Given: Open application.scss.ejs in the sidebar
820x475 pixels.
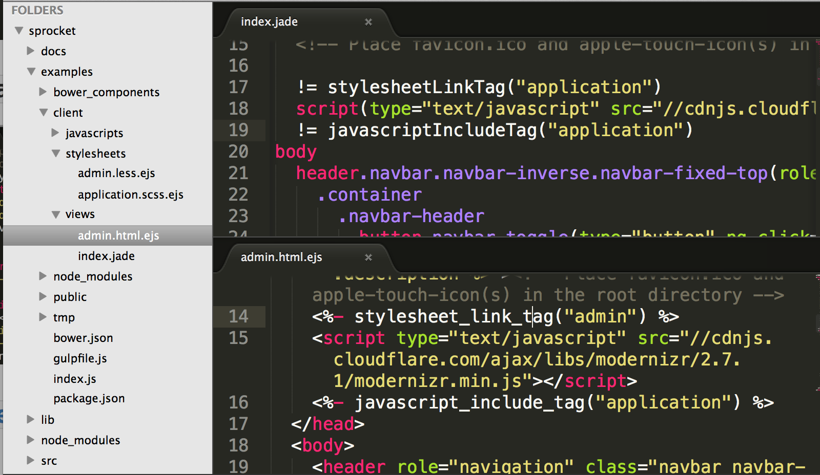Looking at the screenshot, I should tap(131, 195).
